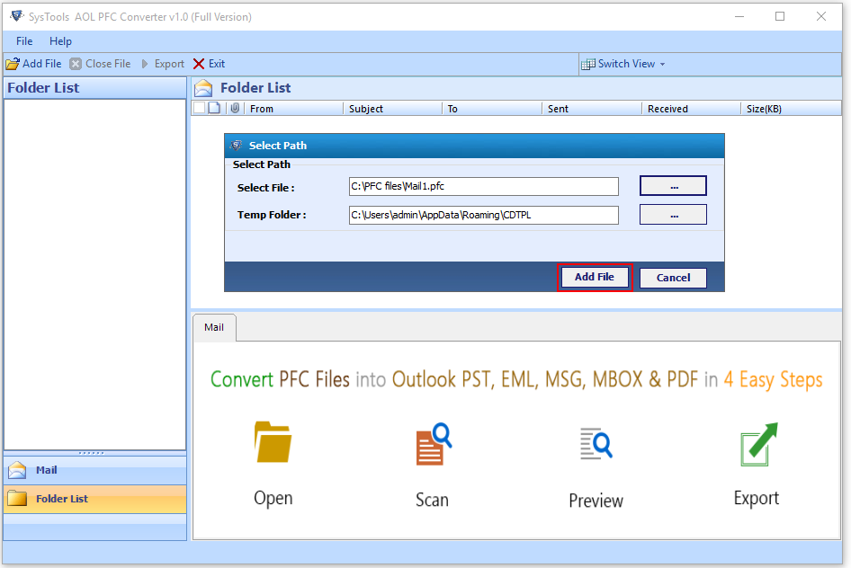Image resolution: width=851 pixels, height=568 pixels.
Task: Sort by the To column header
Action: [x=492, y=109]
